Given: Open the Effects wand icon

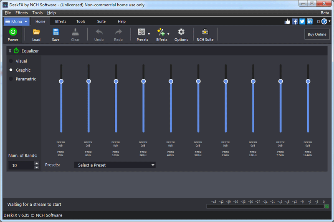Looking at the screenshot, I should click(161, 35).
